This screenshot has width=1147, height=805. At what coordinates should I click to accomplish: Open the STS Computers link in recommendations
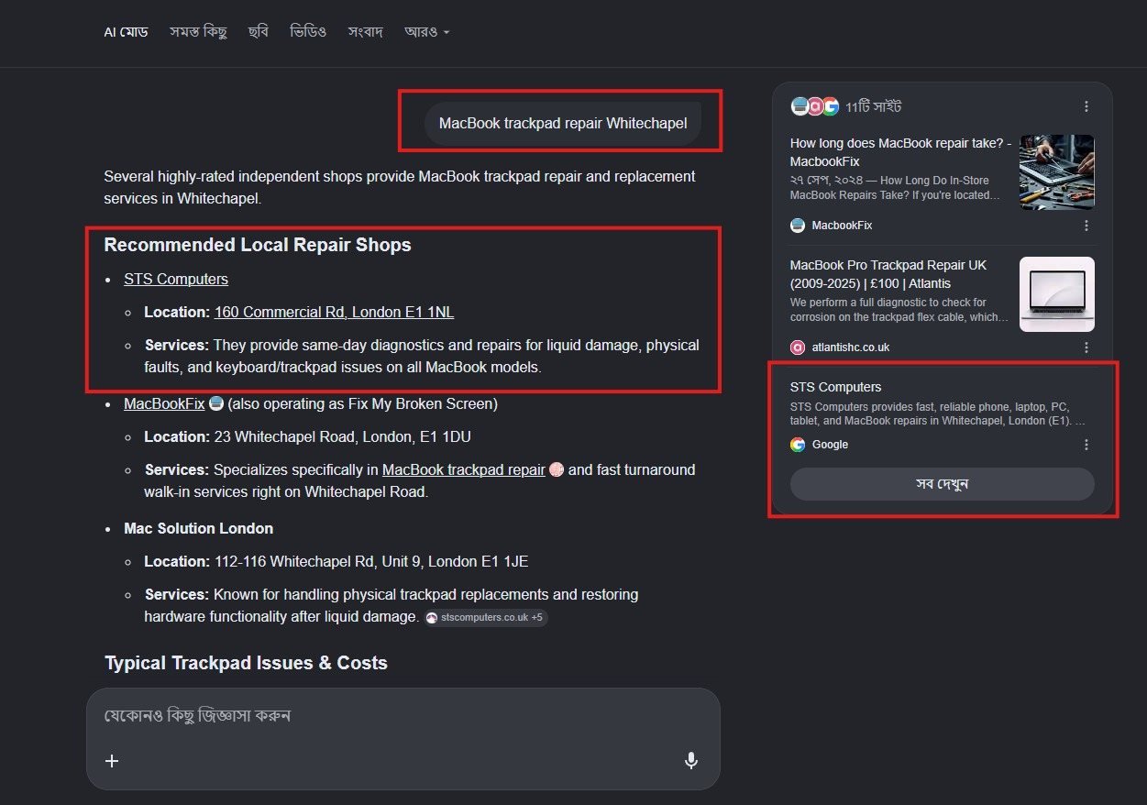(x=176, y=279)
